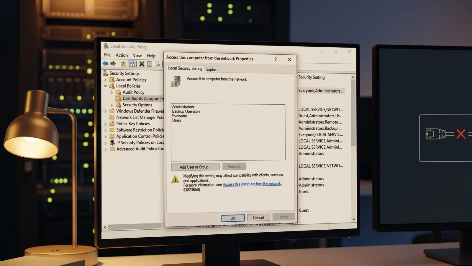Image resolution: width=472 pixels, height=266 pixels.
Task: Expand the Audit Policy chevron
Action: (112, 92)
